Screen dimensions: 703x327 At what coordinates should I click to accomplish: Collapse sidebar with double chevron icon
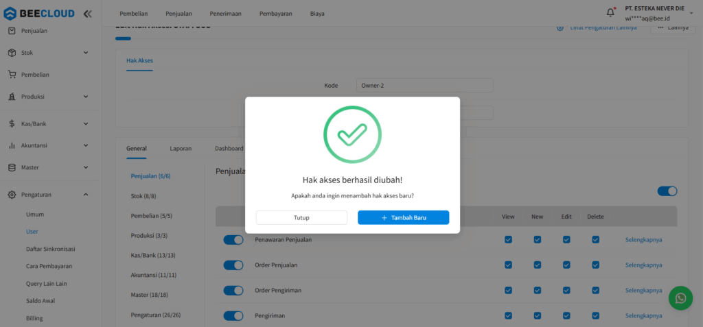(87, 13)
